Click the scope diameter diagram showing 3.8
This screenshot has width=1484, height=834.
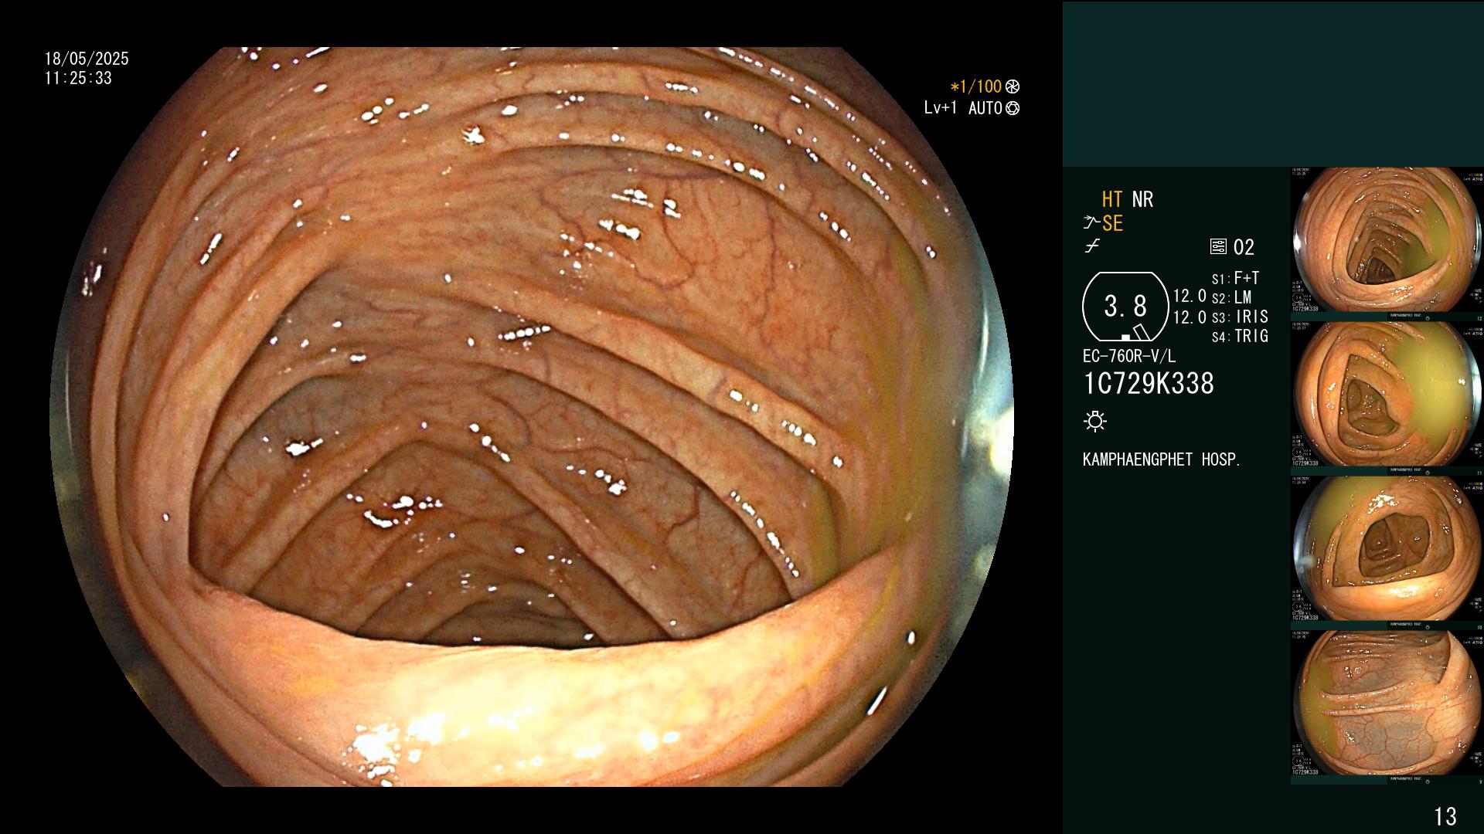tap(1125, 307)
